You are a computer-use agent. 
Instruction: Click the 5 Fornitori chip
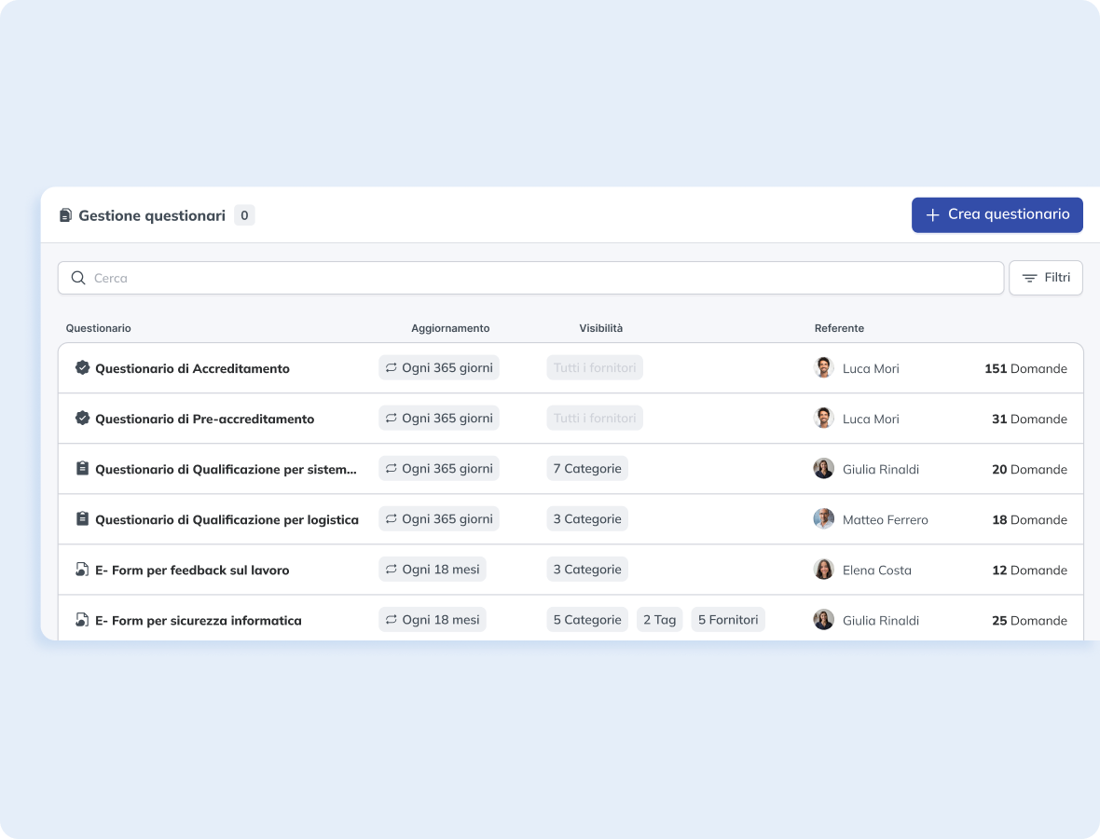[727, 620]
